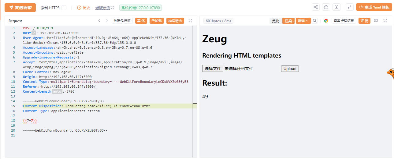The height and width of the screenshot is (159, 394).
Task: Click the response search magnifier icon
Action: [315, 21]
